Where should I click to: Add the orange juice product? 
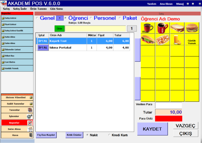(x=178, y=40)
